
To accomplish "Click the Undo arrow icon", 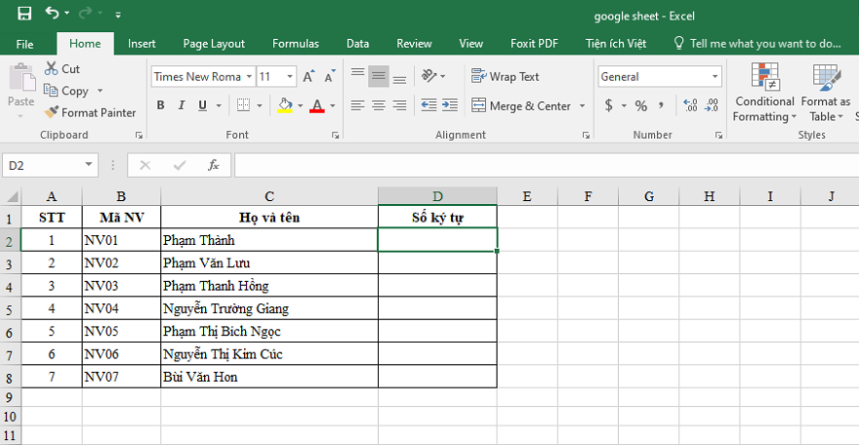I will 52,14.
